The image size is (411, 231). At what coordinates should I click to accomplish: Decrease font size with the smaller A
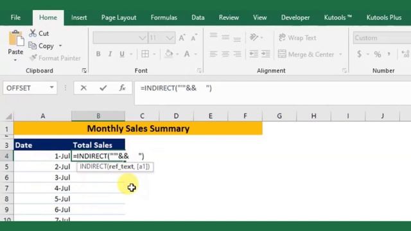pos(194,38)
